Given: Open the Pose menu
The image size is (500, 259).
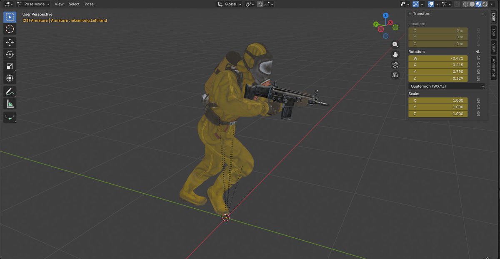Looking at the screenshot, I should click(x=89, y=4).
